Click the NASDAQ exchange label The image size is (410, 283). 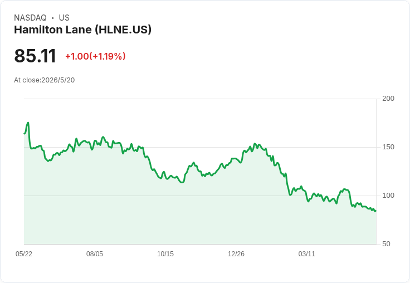30,18
